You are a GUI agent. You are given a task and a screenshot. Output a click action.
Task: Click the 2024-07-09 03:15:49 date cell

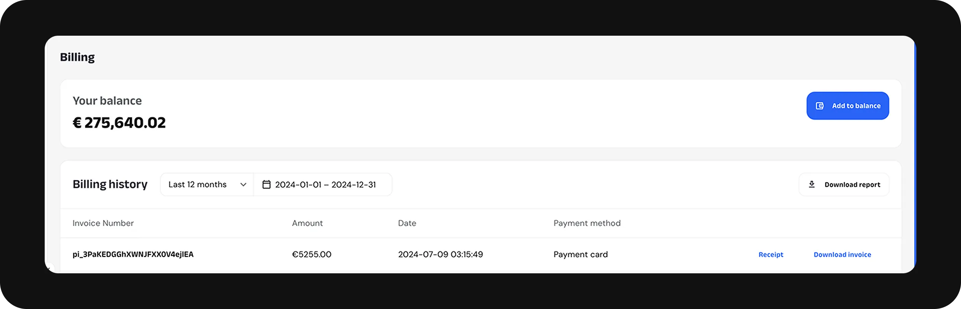440,255
